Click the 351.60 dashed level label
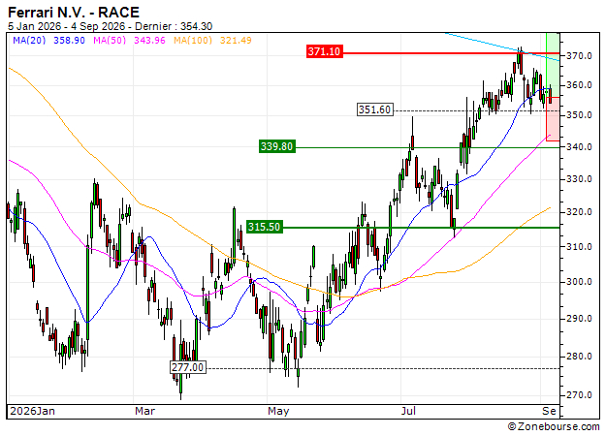The width and height of the screenshot is (606, 436). point(374,109)
